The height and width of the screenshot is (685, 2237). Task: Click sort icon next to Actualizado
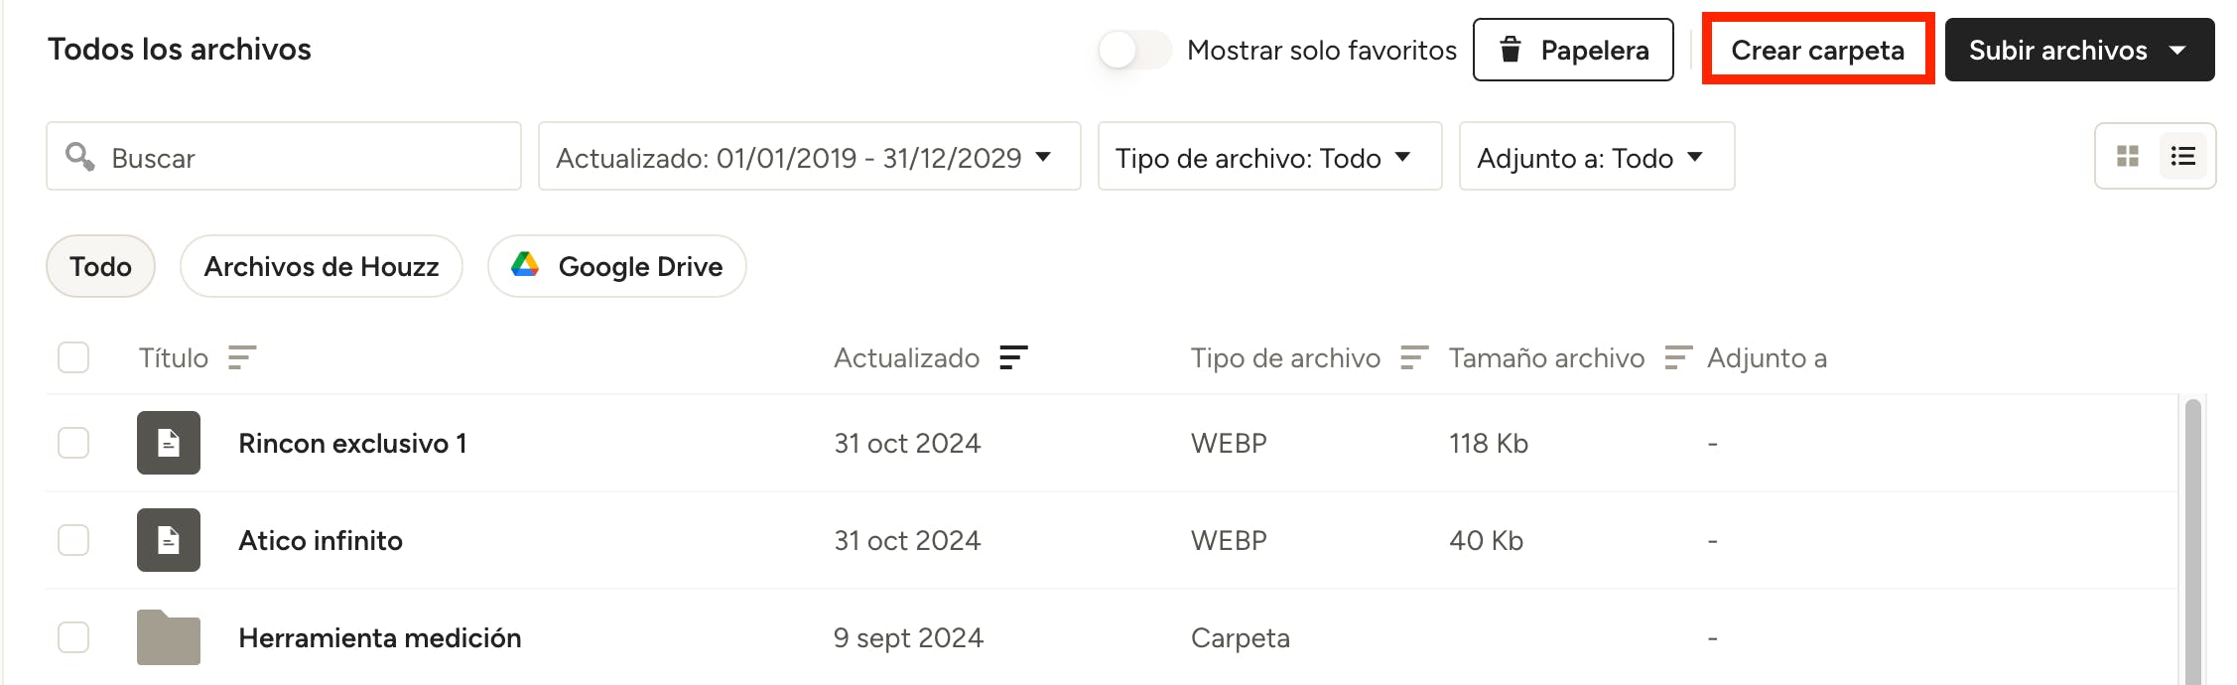1013,357
